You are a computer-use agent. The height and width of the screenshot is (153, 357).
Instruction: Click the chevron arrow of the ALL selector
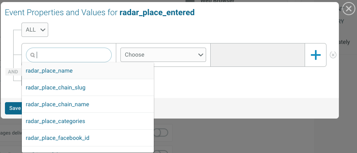coord(42,30)
